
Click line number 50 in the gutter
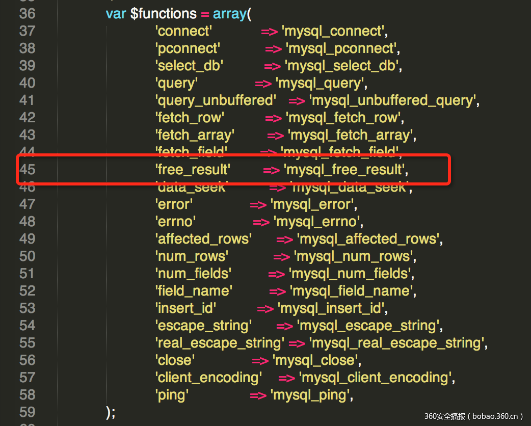27,256
